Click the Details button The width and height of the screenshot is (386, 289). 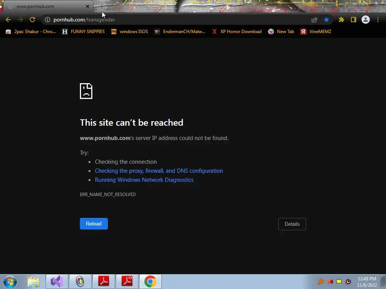pyautogui.click(x=292, y=224)
